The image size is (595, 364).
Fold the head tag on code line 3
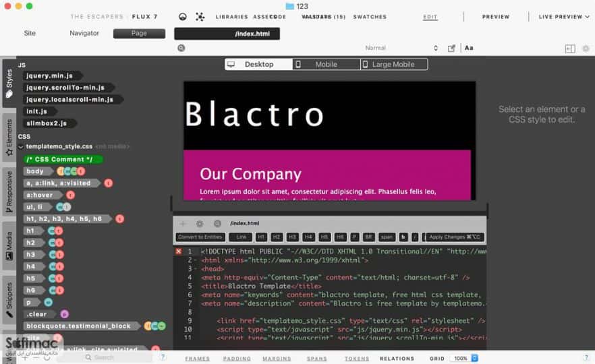coord(196,269)
